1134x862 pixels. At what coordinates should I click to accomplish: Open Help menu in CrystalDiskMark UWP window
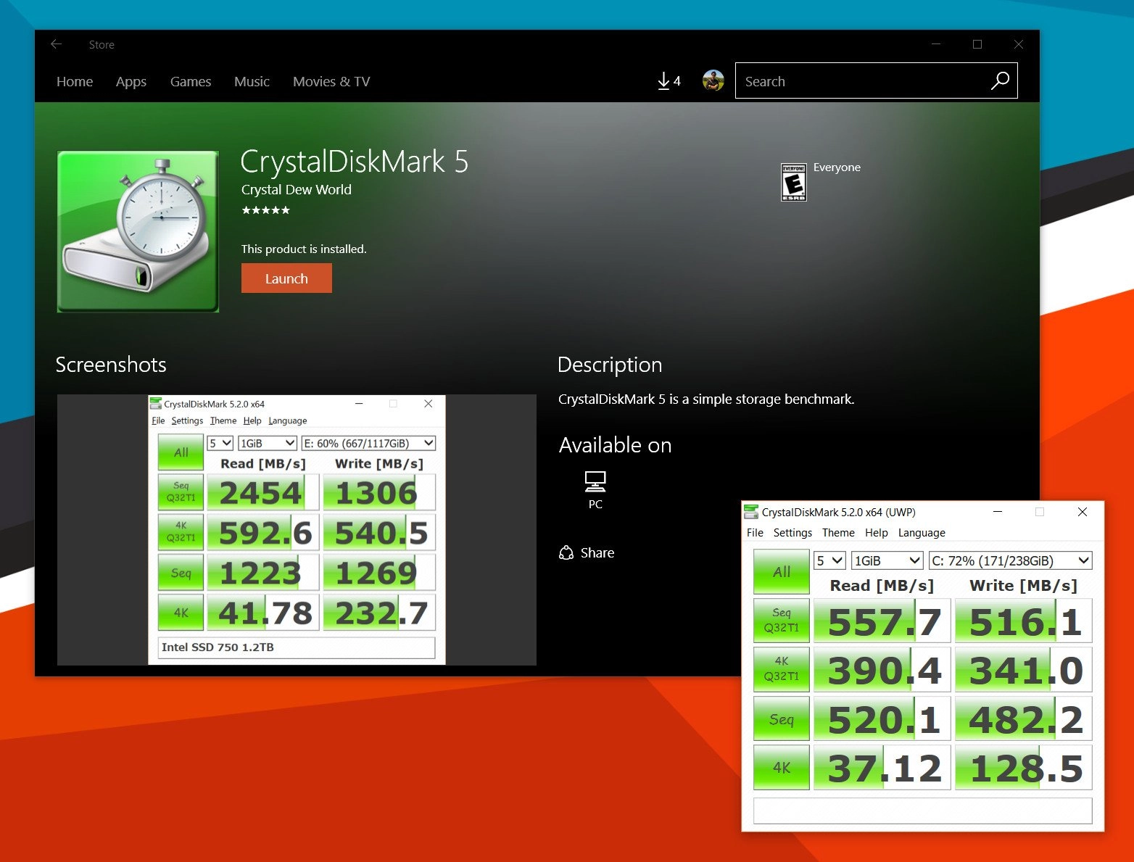[876, 533]
